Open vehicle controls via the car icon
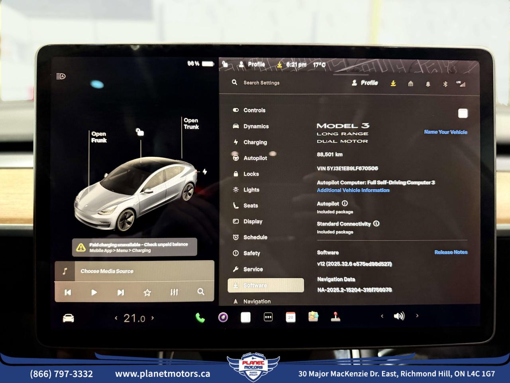510x383 pixels. coord(68,317)
